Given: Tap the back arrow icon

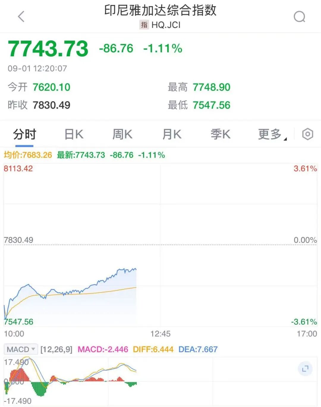Looking at the screenshot, I should click(21, 17).
